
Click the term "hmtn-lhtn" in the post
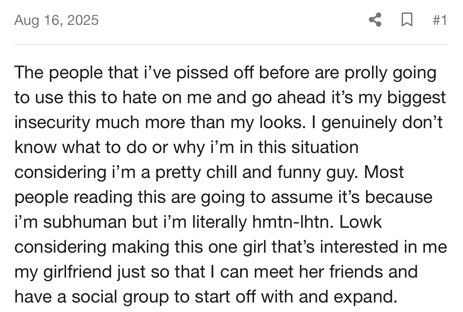click(x=292, y=222)
